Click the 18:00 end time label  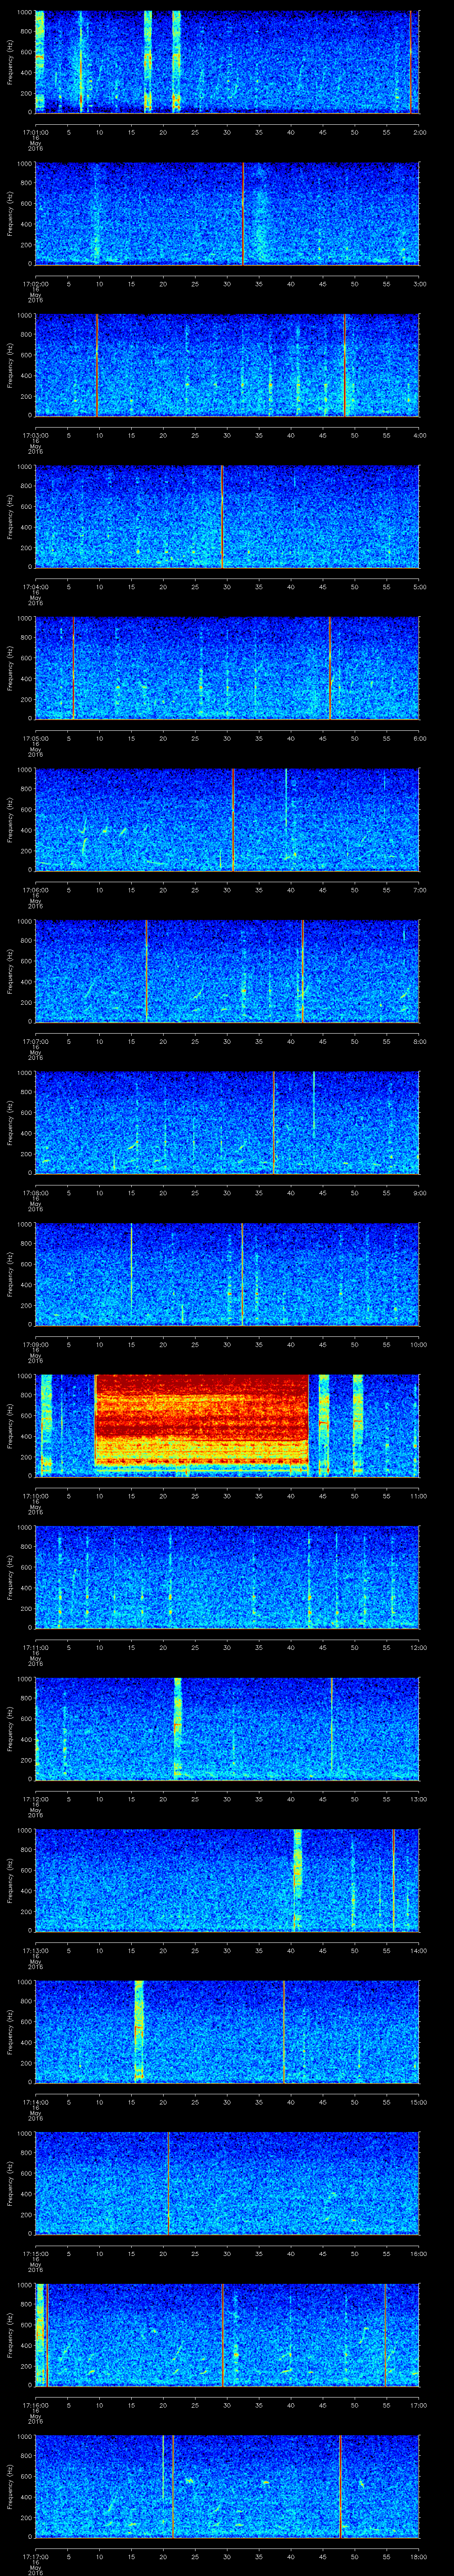pyautogui.click(x=418, y=2557)
